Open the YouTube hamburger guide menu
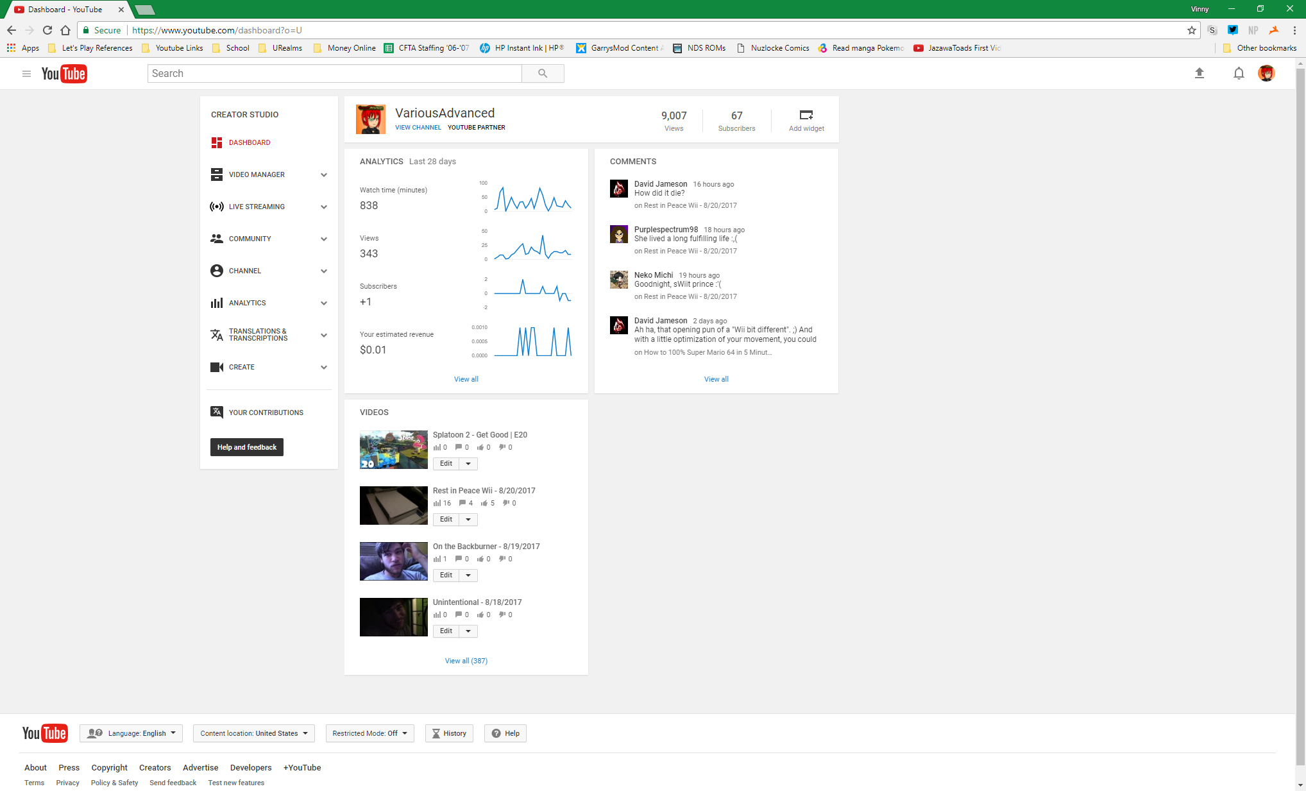1306x791 pixels. click(26, 74)
